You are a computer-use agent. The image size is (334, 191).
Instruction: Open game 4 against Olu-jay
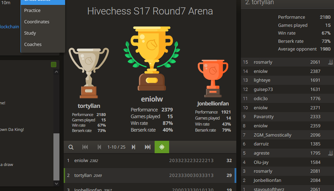[x=287, y=162]
